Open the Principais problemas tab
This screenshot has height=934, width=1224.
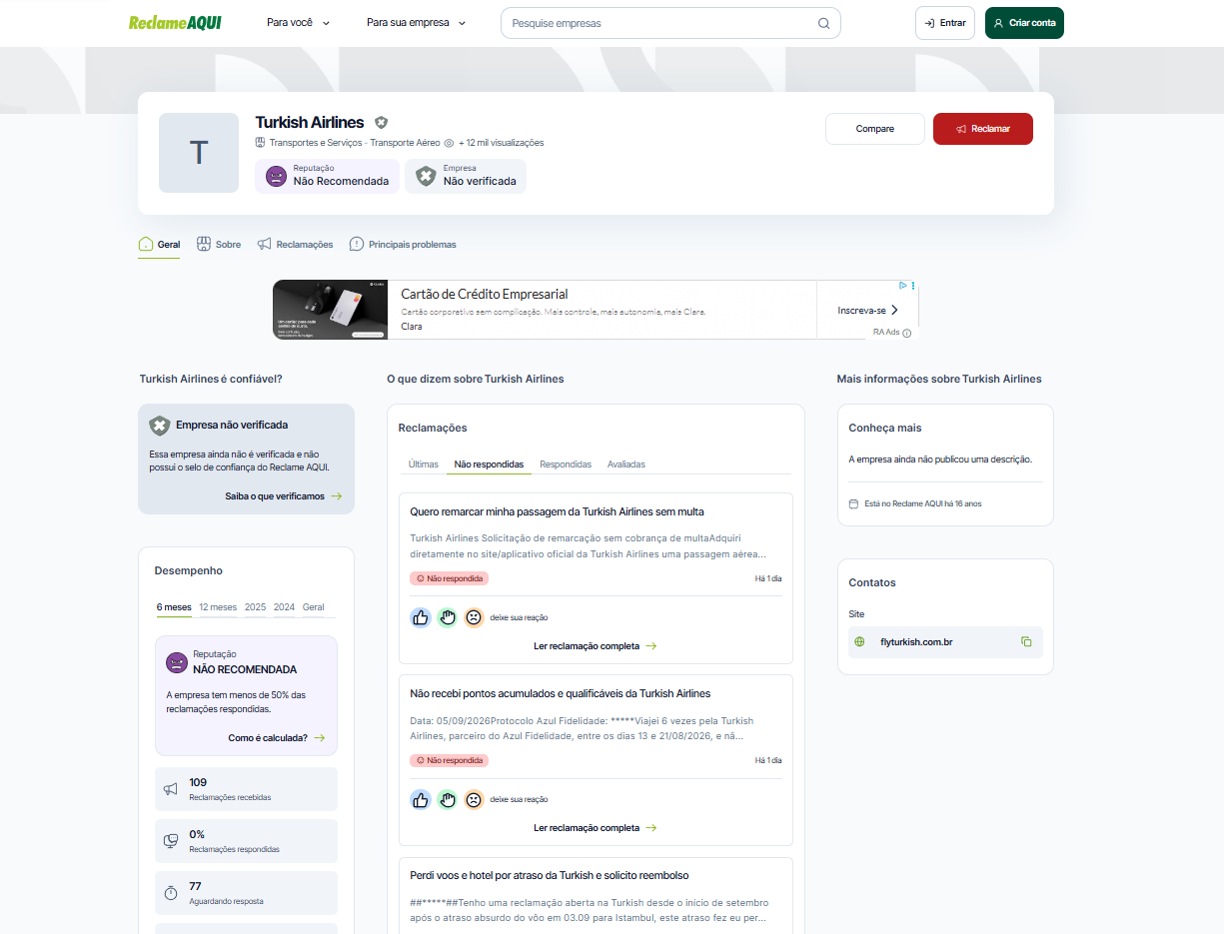(403, 244)
